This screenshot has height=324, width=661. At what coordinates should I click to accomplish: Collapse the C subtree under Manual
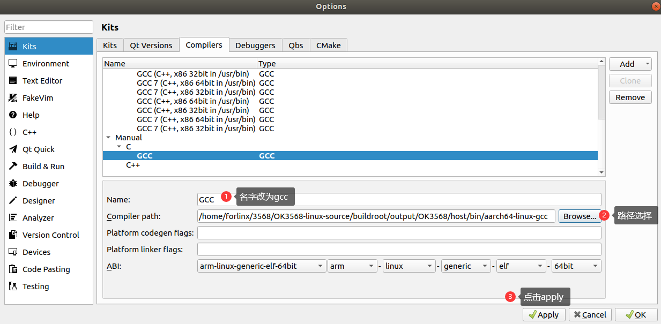[x=120, y=147]
